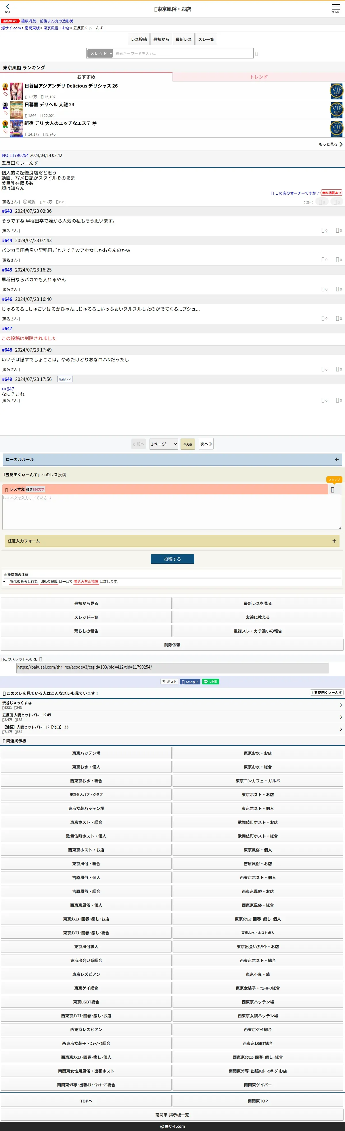Open 爆サイ.com breadcrumb link
The width and height of the screenshot is (345, 1131).
11,28
